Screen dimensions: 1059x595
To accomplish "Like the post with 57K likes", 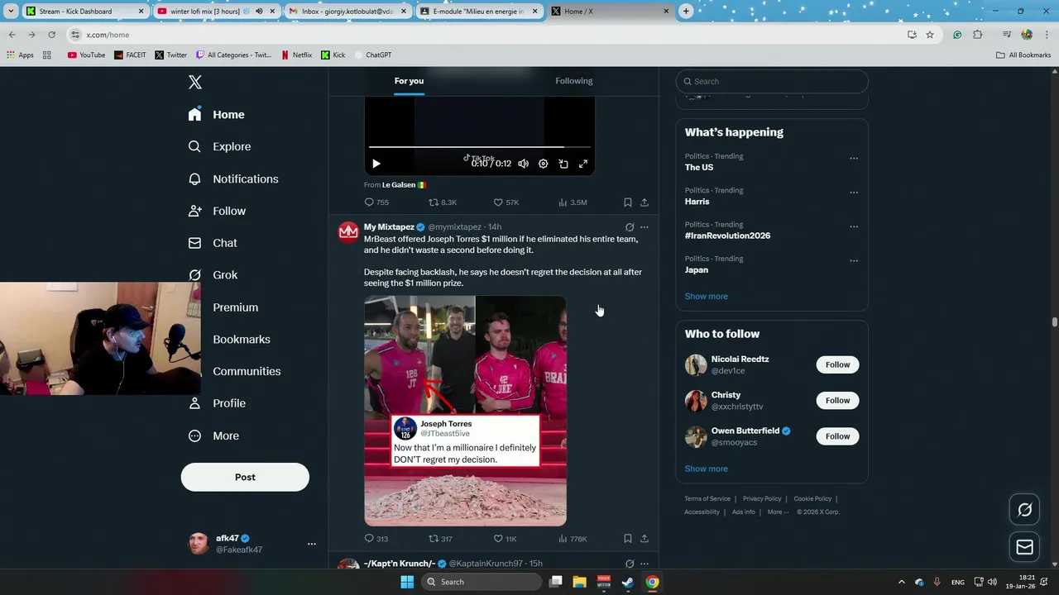I will 506,202.
